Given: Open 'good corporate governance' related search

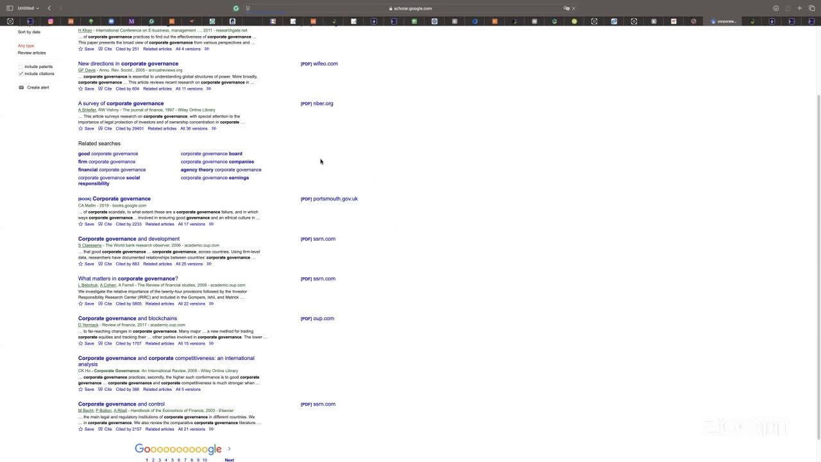Looking at the screenshot, I should click(108, 153).
